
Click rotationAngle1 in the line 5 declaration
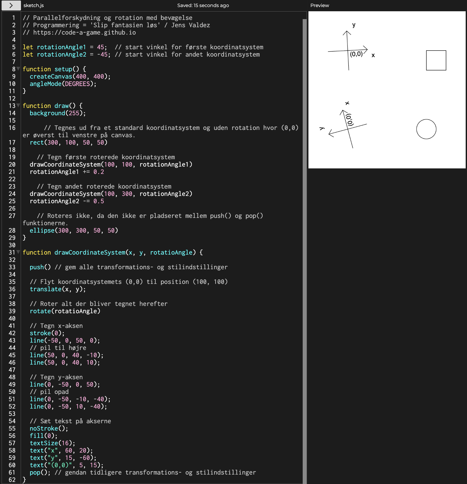(x=61, y=47)
